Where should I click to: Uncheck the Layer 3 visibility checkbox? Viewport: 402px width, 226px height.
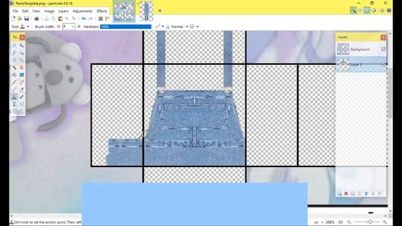(383, 64)
